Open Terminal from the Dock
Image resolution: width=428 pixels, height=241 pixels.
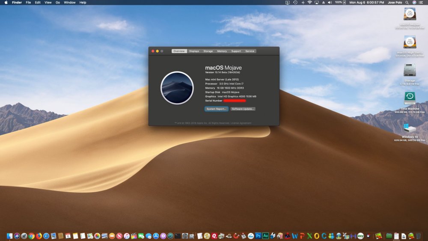(178, 236)
